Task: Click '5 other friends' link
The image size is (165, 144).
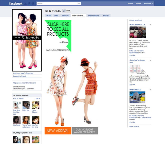Action: 145,118
